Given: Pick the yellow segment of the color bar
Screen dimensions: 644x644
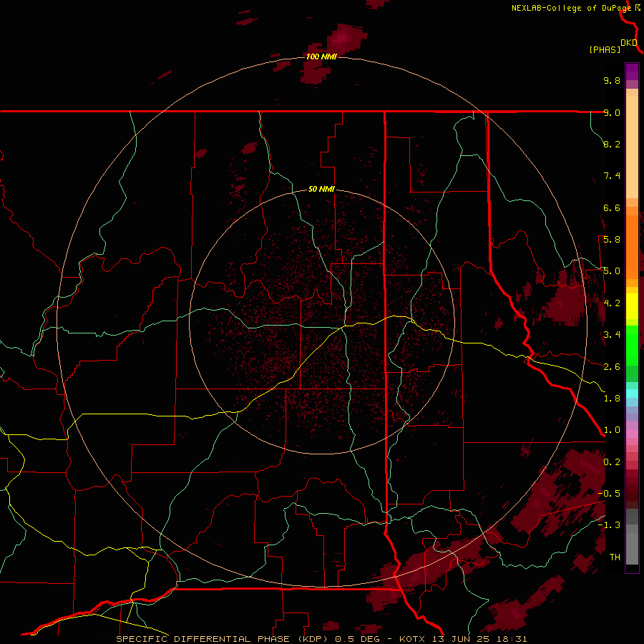Looking at the screenshot, I should pos(632,306).
